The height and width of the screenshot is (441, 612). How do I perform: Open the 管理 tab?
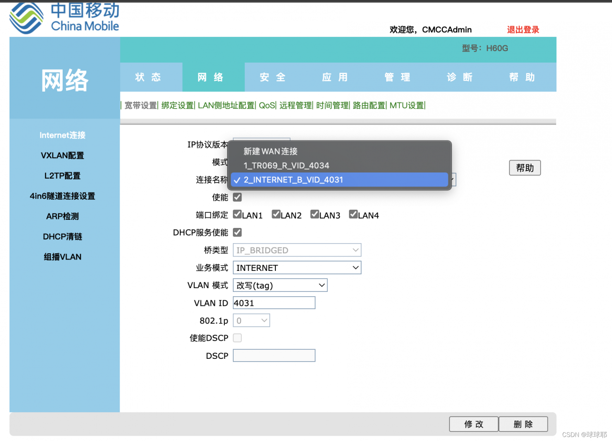click(398, 77)
